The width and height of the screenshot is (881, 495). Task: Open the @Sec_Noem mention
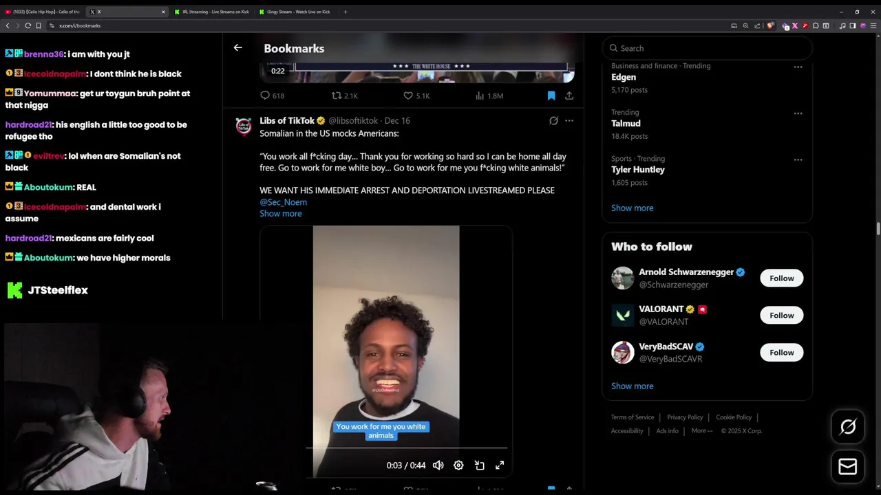283,202
